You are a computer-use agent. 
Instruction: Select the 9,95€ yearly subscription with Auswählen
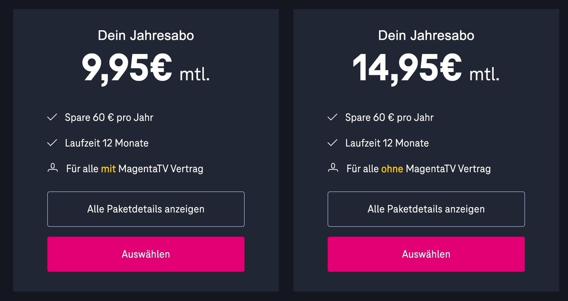[146, 254]
